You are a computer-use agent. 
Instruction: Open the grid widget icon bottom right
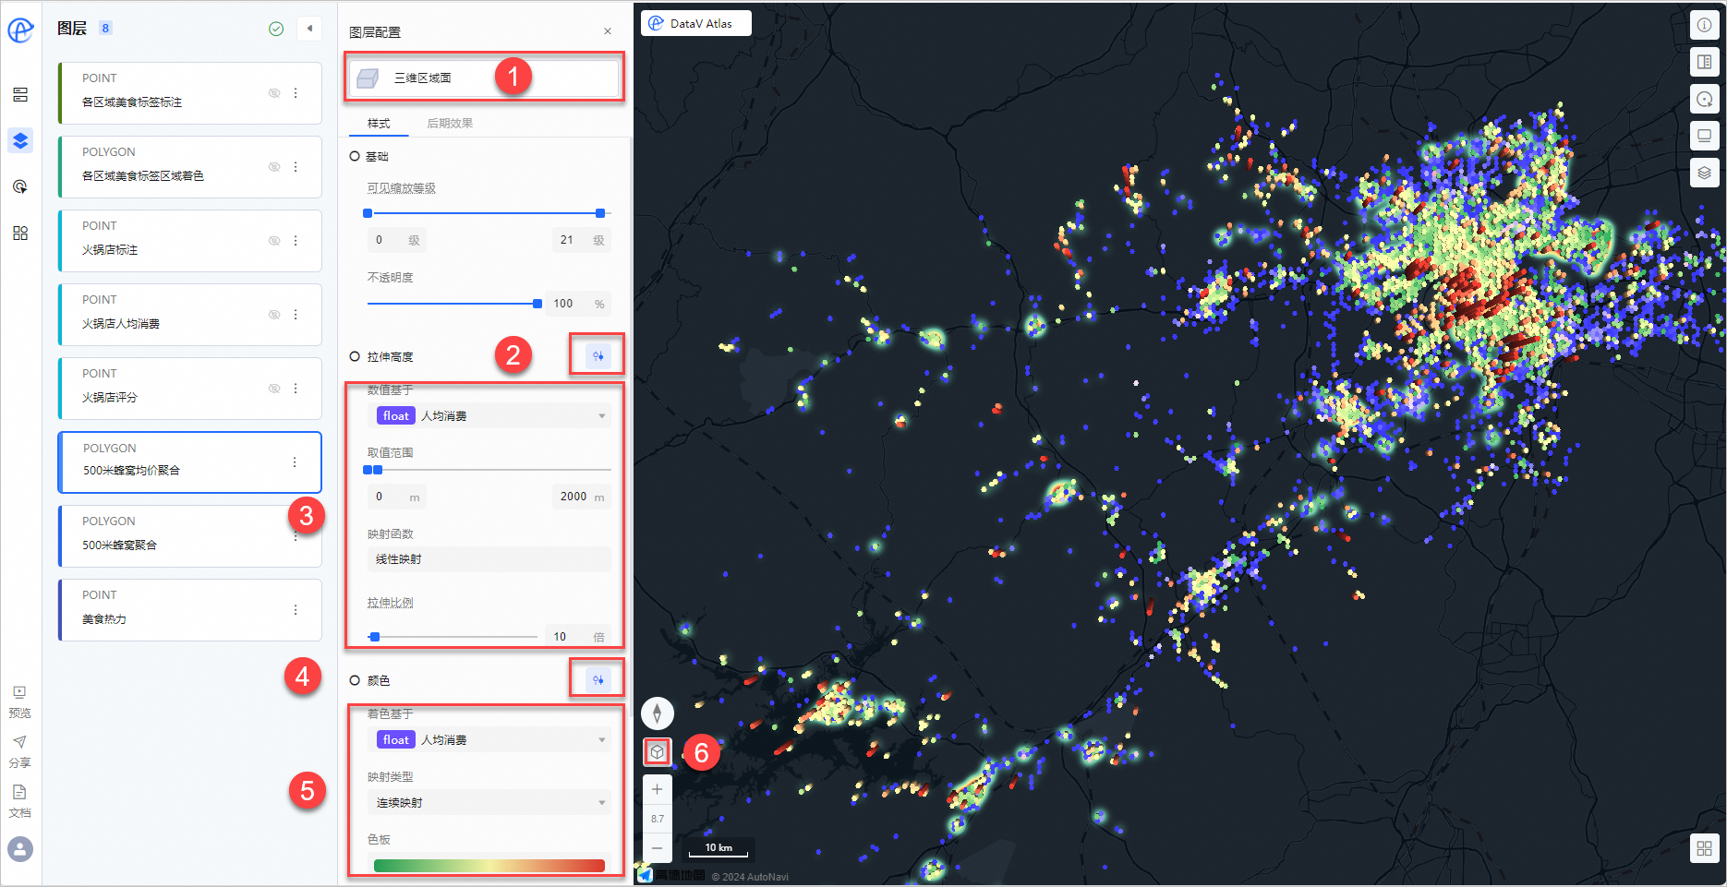[1704, 848]
